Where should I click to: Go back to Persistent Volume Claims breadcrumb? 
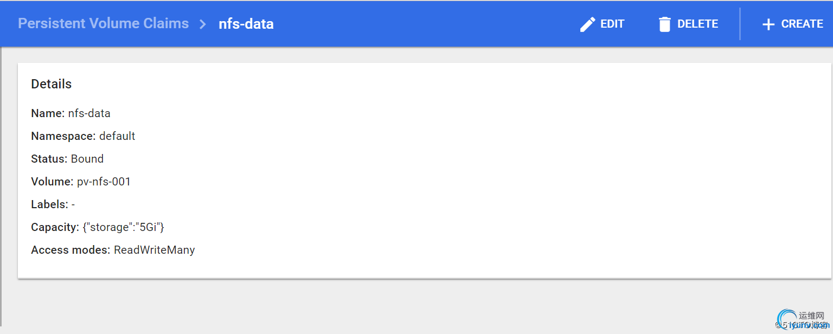click(x=103, y=23)
